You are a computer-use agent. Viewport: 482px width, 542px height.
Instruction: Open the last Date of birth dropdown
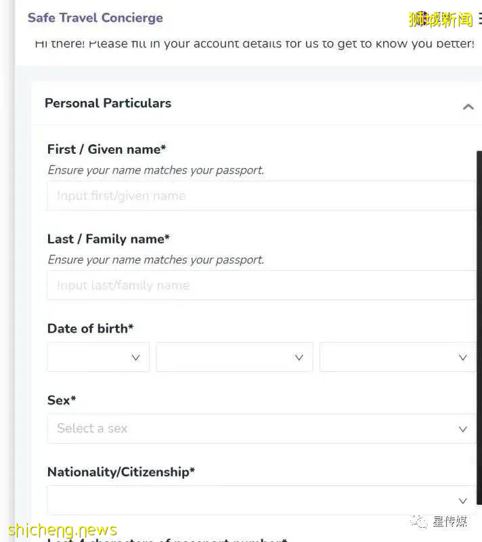point(397,357)
